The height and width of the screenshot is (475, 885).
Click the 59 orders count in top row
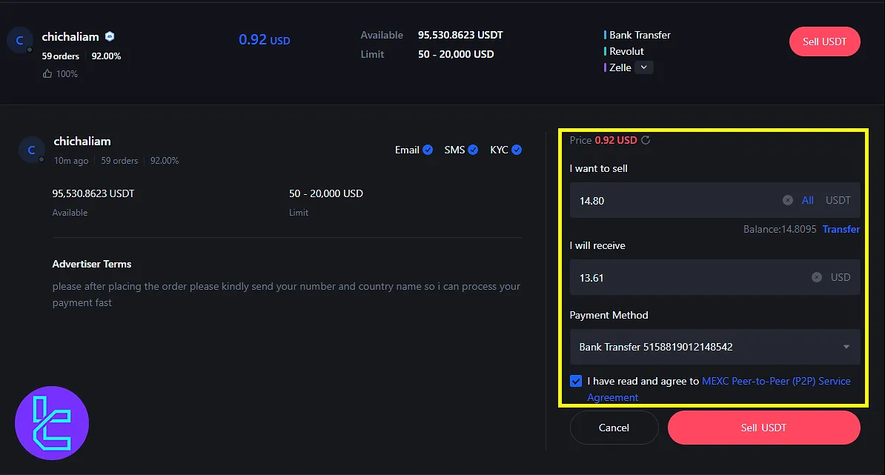tap(60, 56)
